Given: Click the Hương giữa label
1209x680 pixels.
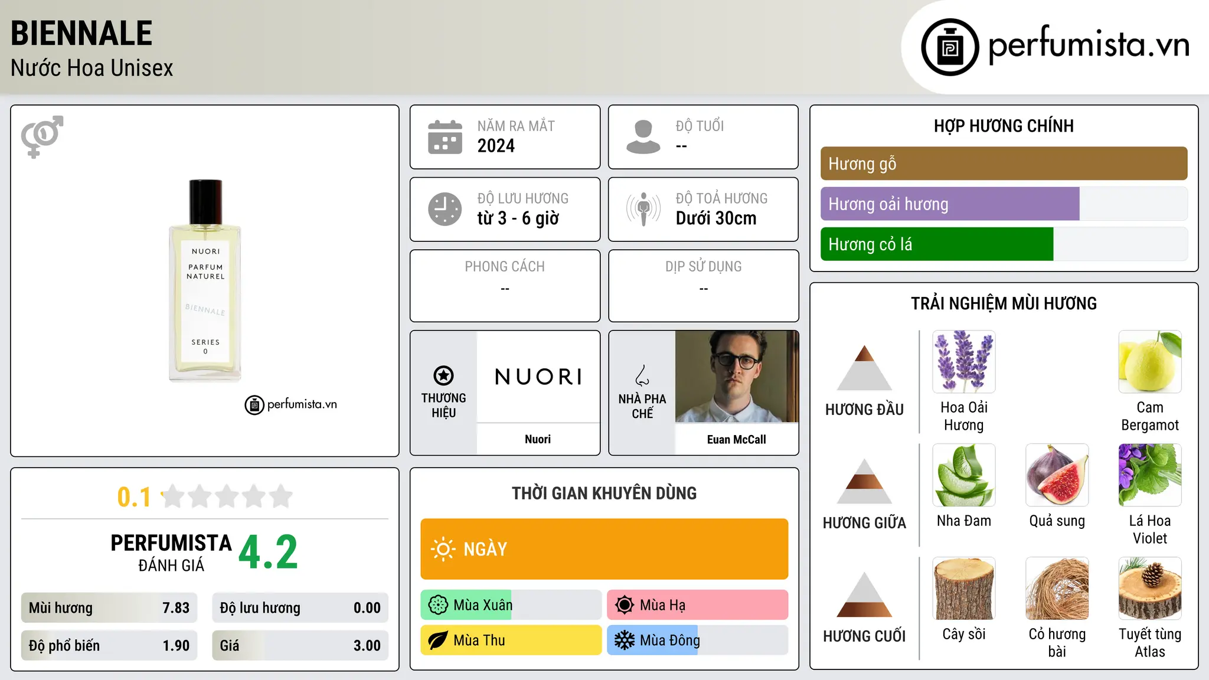Looking at the screenshot, I should pyautogui.click(x=864, y=523).
